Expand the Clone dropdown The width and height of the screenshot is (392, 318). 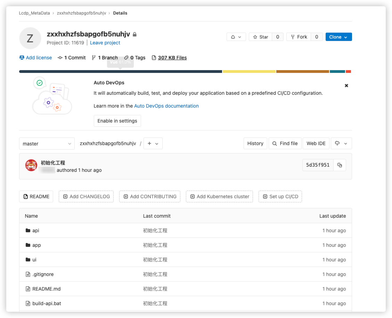pos(338,37)
